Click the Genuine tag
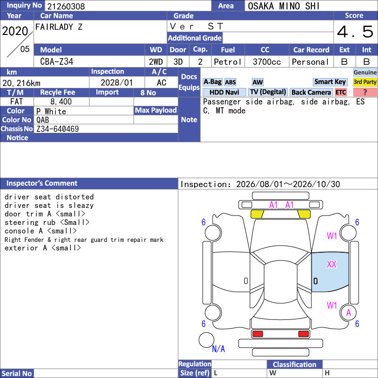This screenshot has height=378, width=378. 365,72
